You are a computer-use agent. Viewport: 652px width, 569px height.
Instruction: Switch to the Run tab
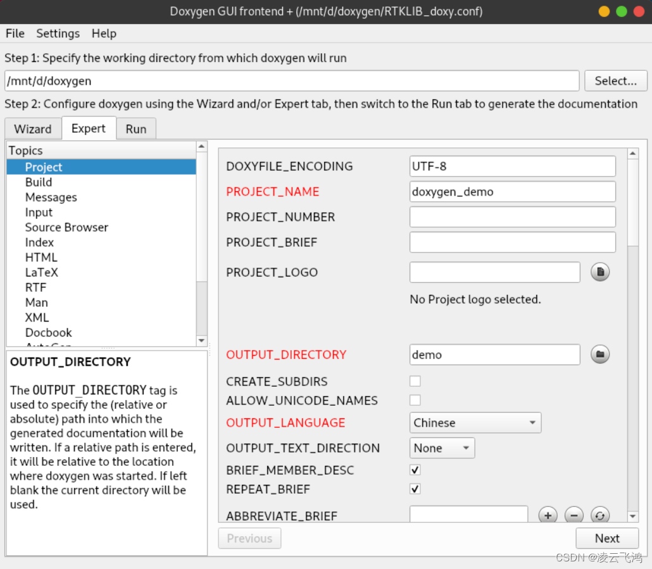(x=136, y=129)
